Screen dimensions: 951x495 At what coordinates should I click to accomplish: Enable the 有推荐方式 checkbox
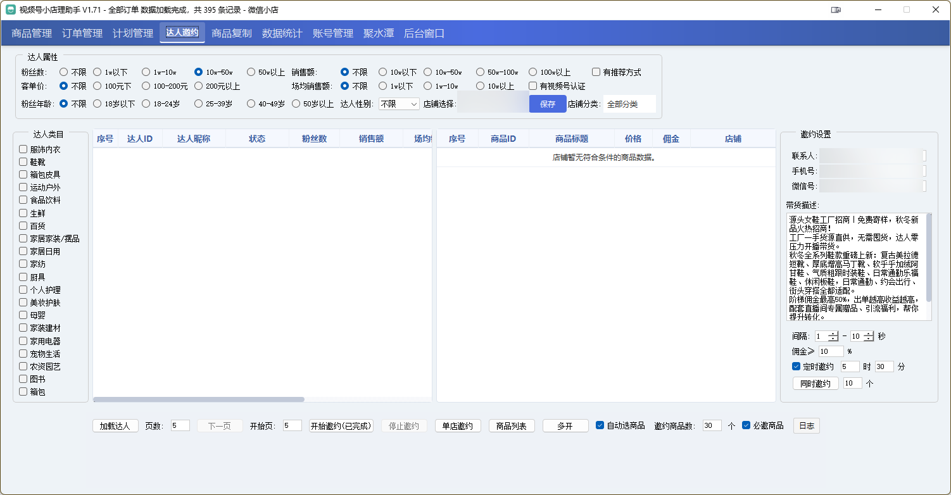coord(596,72)
